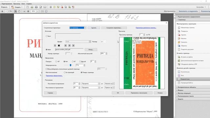
Task: Click Обзор browse button
Action: pyautogui.click(x=91, y=49)
